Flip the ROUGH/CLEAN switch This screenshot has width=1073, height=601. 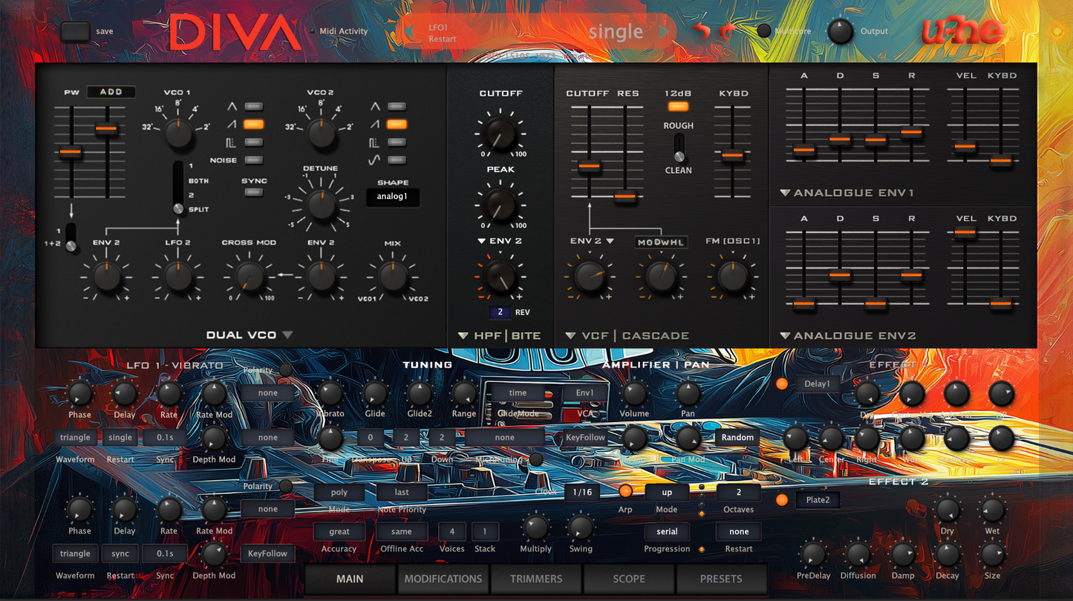point(679,148)
